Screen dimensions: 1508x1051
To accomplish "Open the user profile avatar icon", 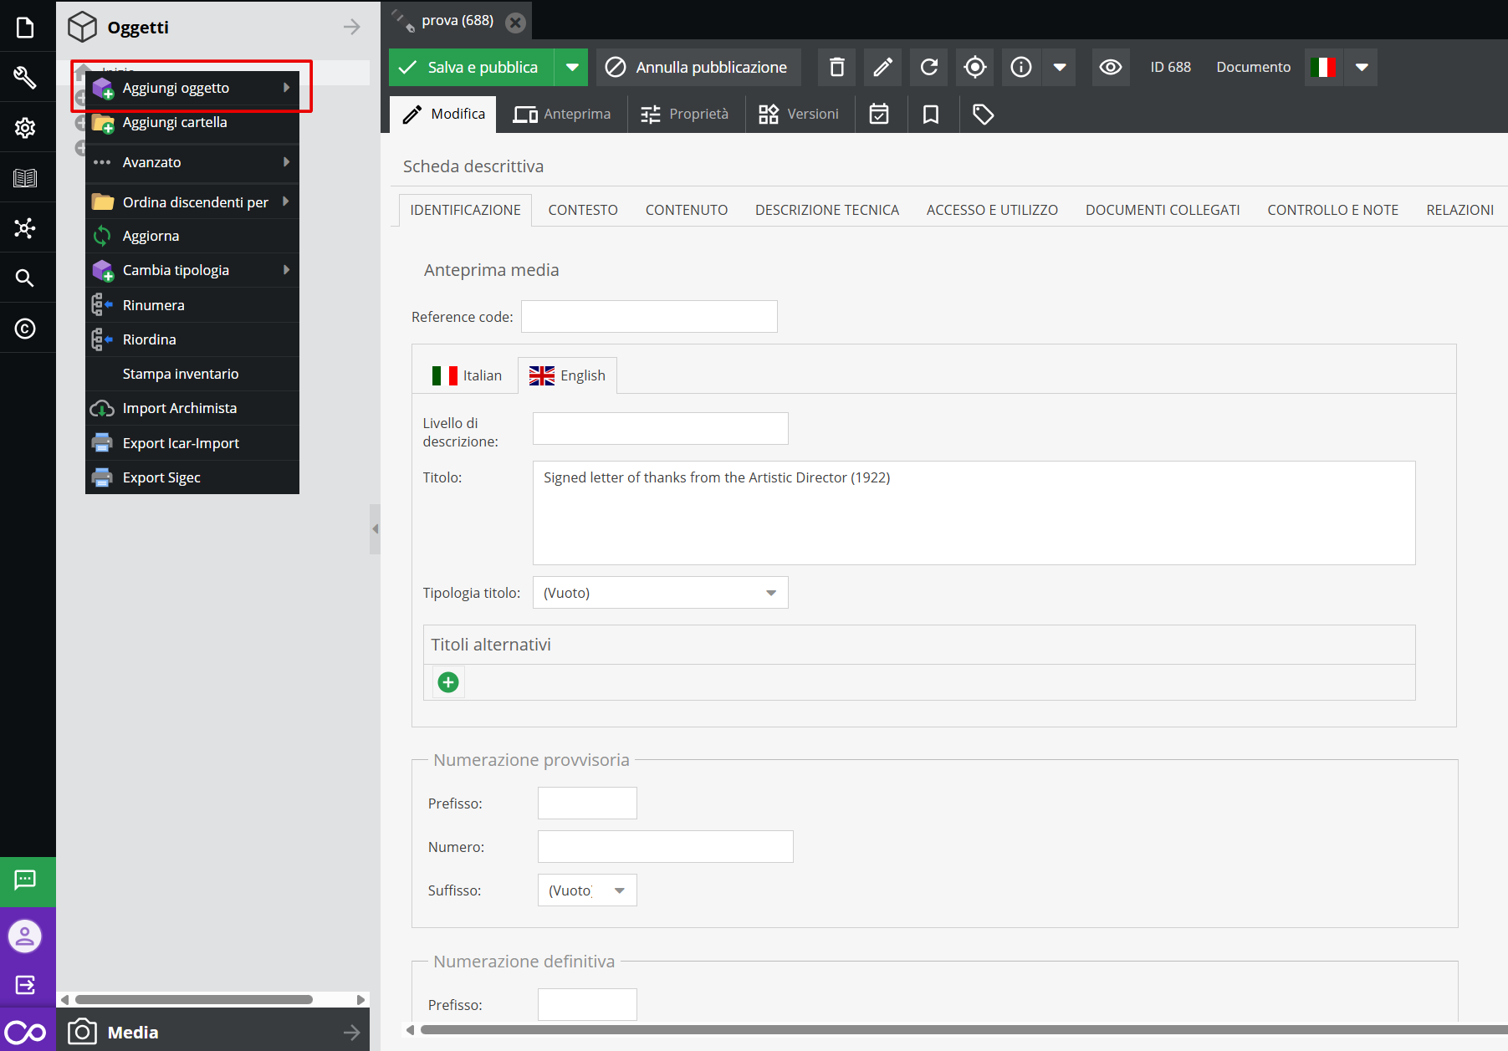I will point(25,936).
